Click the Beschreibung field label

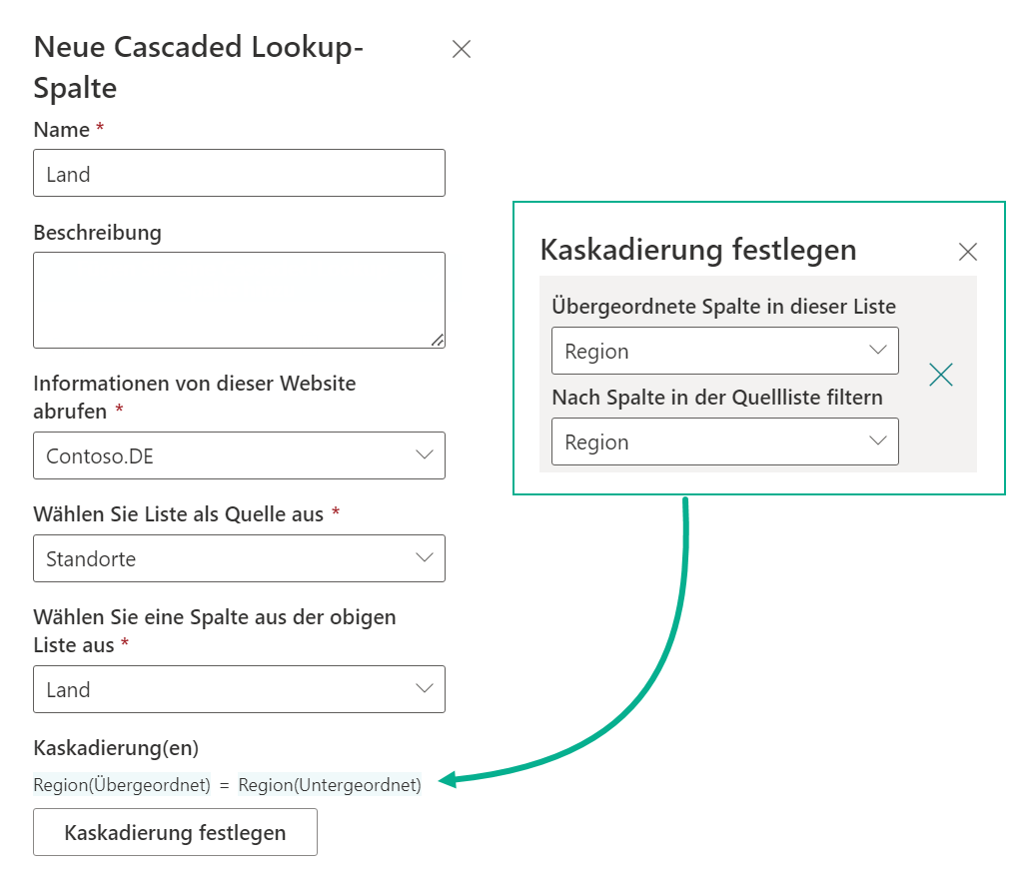(x=97, y=233)
